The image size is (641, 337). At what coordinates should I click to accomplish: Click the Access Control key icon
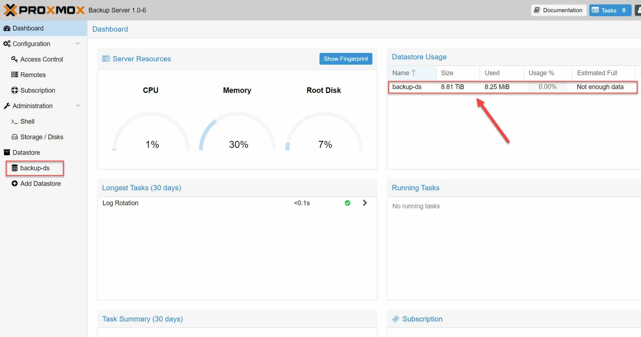[14, 59]
